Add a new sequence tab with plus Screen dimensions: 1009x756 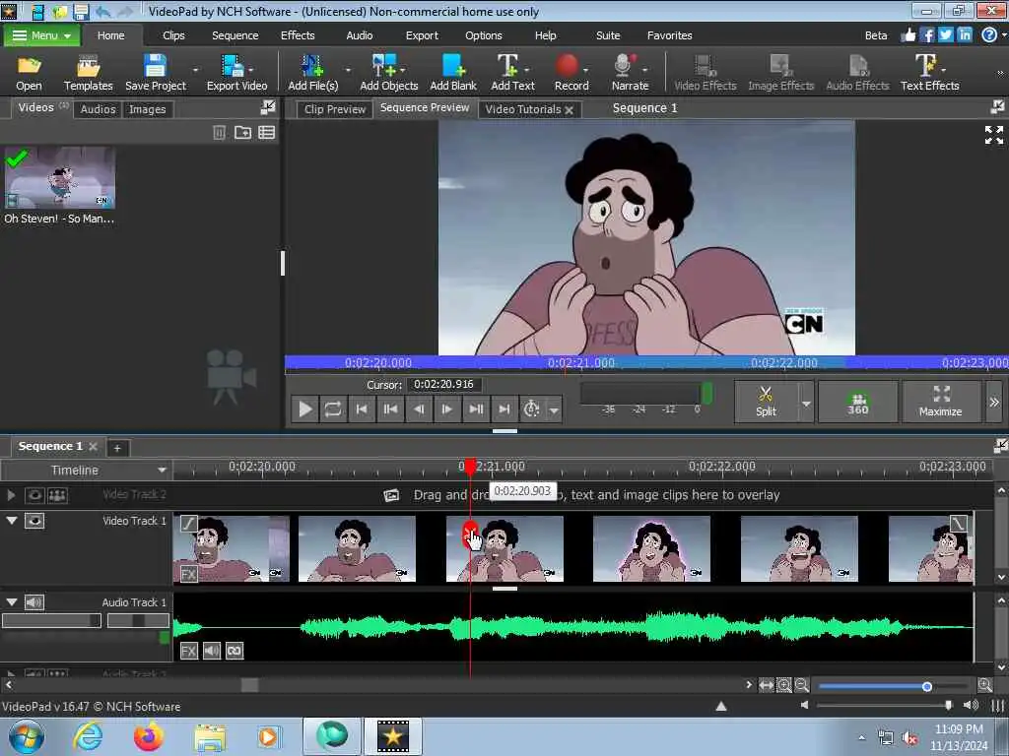117,448
